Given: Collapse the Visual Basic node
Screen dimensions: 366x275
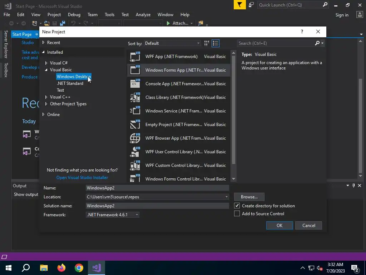Looking at the screenshot, I should point(46,70).
